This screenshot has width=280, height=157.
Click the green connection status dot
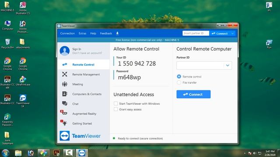(114, 138)
